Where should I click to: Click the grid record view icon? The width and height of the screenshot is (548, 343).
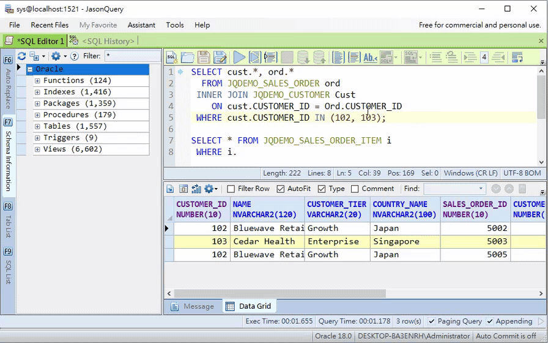click(183, 189)
